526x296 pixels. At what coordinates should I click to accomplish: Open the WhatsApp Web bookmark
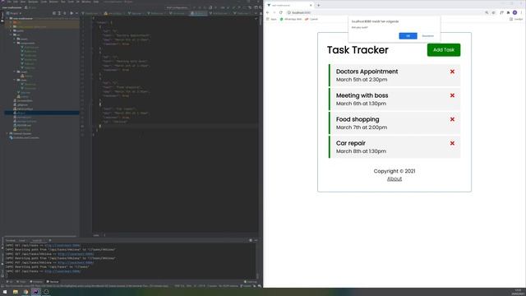pyautogui.click(x=291, y=19)
